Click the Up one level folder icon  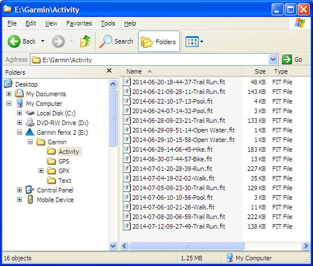(x=85, y=41)
